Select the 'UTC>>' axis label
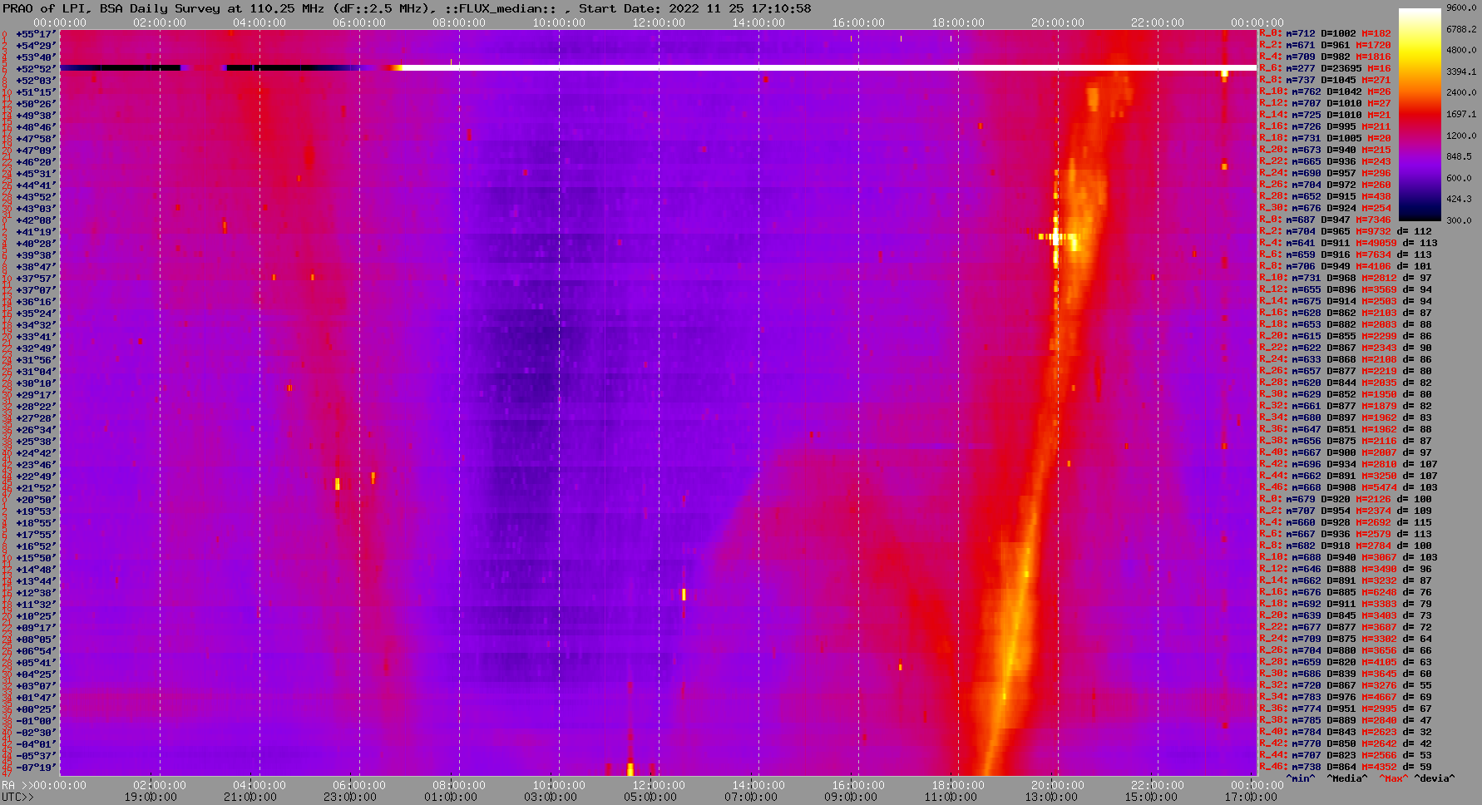The height and width of the screenshot is (805, 1482). 18,797
